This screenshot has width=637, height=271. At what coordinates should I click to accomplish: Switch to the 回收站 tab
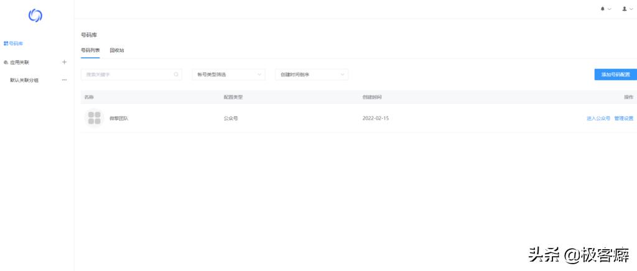[117, 51]
